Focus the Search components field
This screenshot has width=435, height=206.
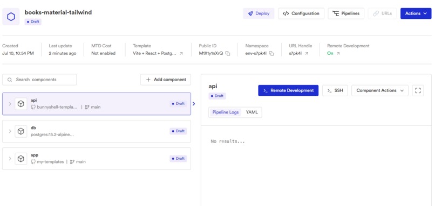pyautogui.click(x=39, y=80)
